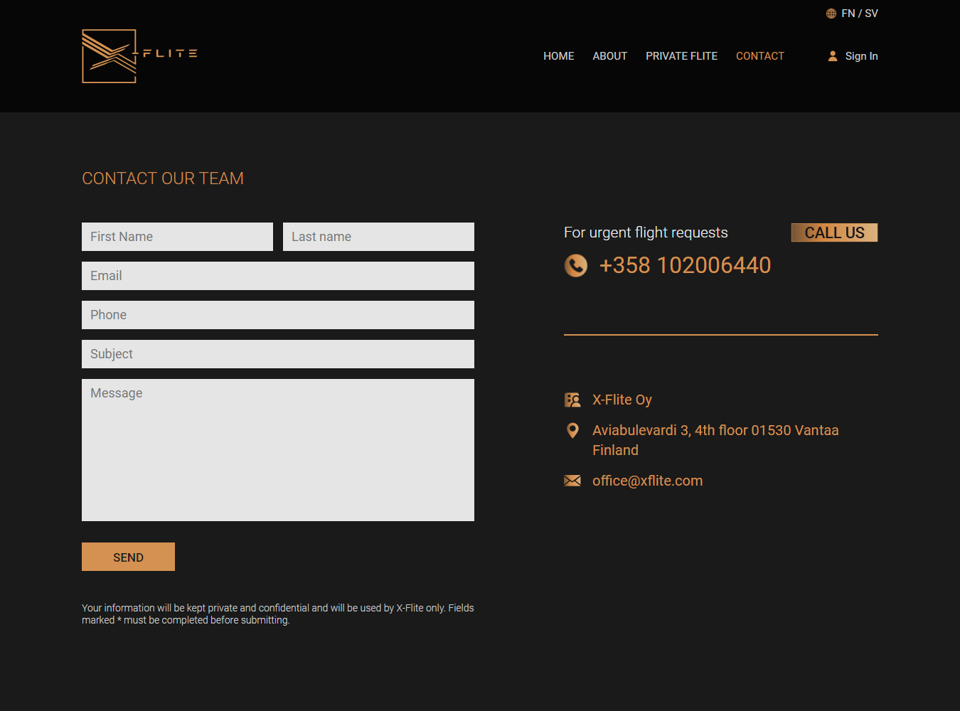
Task: Open the Private Flite menu item
Action: click(x=681, y=56)
